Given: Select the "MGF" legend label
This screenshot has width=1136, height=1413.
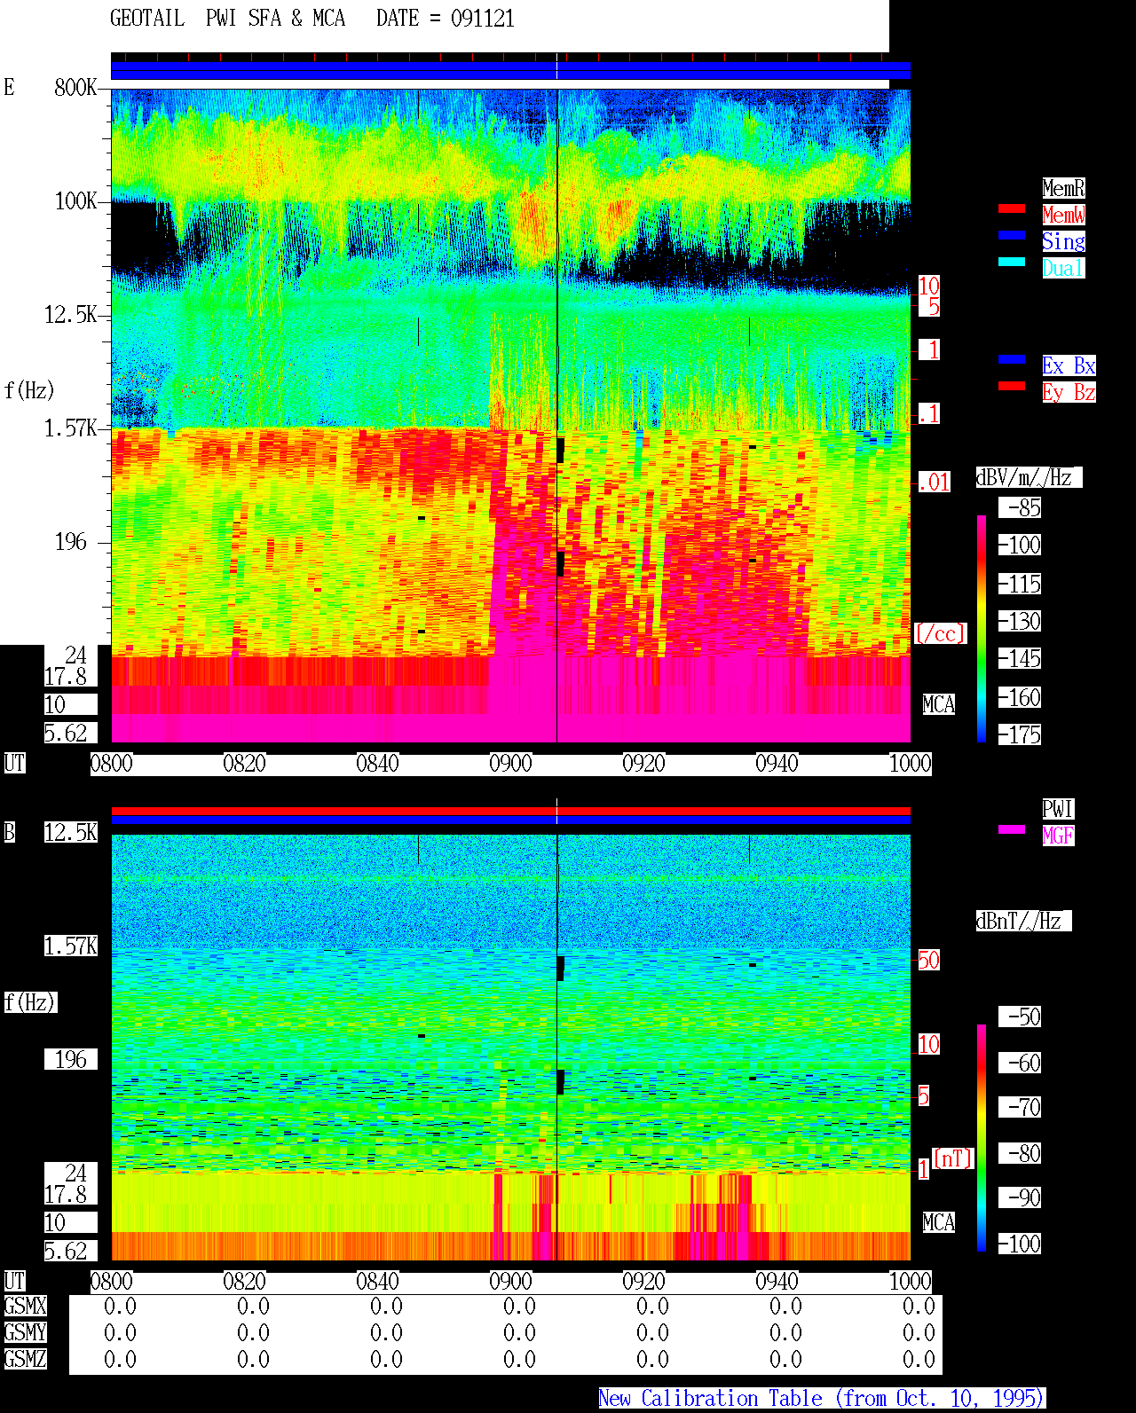Looking at the screenshot, I should pos(1058,836).
